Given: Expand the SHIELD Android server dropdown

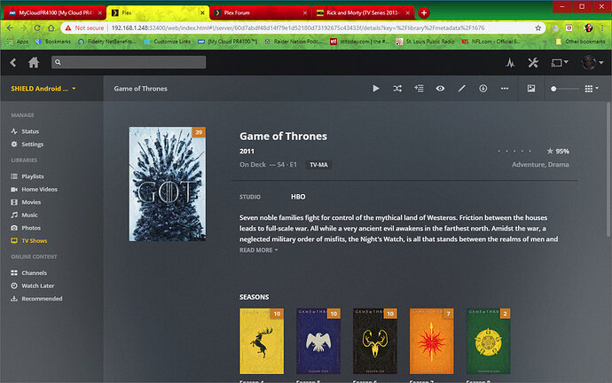Looking at the screenshot, I should (x=43, y=89).
